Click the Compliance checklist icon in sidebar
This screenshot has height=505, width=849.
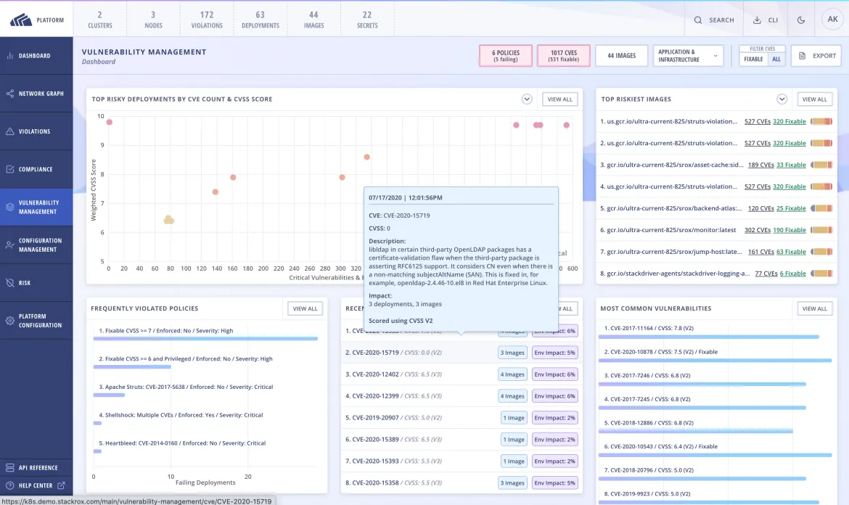[10, 169]
